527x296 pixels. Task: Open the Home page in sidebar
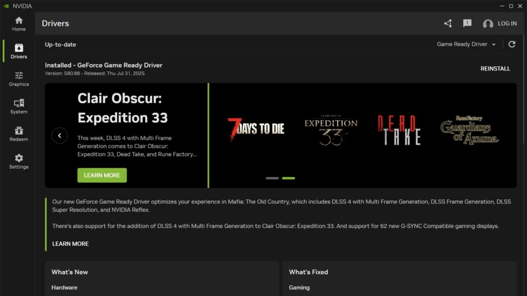click(19, 24)
